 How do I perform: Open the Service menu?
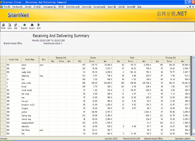(87, 7)
